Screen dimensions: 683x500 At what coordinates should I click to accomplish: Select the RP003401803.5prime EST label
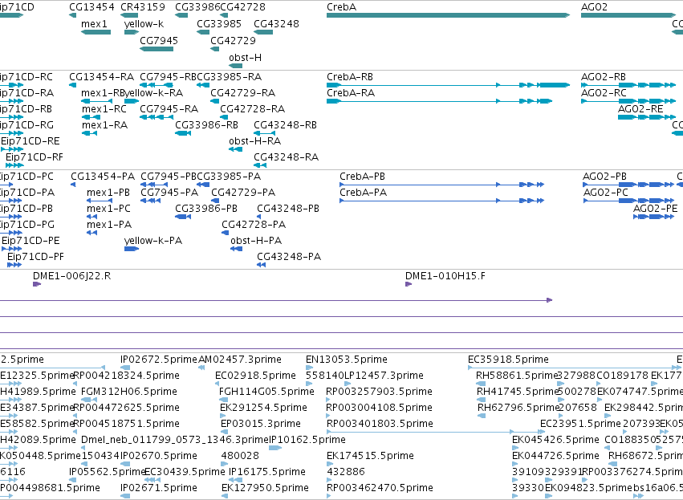pyautogui.click(x=380, y=424)
